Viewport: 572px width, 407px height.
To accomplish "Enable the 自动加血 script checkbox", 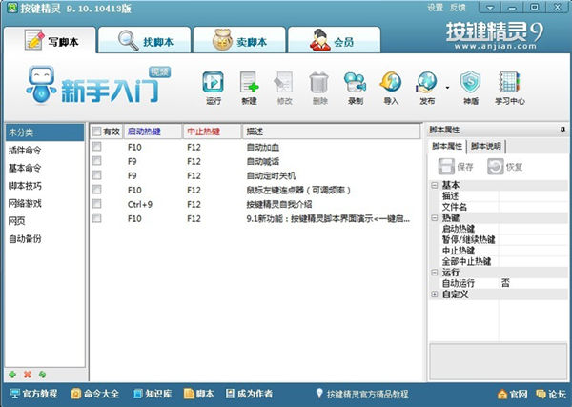I will coord(96,147).
